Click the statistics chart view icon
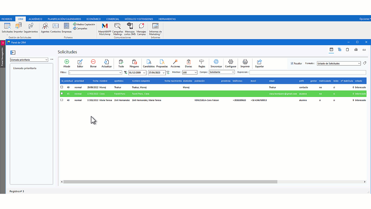371x209 pixels. 356,50
